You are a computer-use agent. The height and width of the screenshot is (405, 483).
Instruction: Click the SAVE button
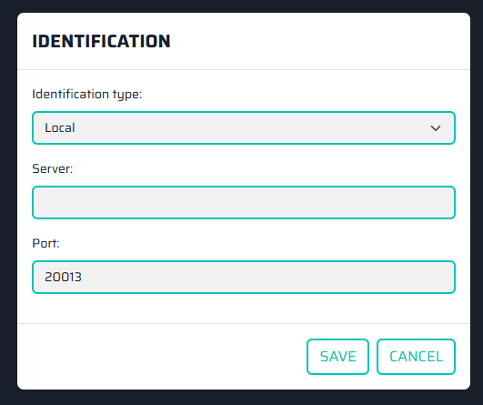pos(337,357)
